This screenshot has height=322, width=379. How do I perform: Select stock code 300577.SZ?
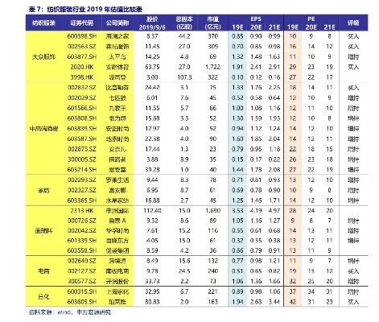pyautogui.click(x=82, y=281)
